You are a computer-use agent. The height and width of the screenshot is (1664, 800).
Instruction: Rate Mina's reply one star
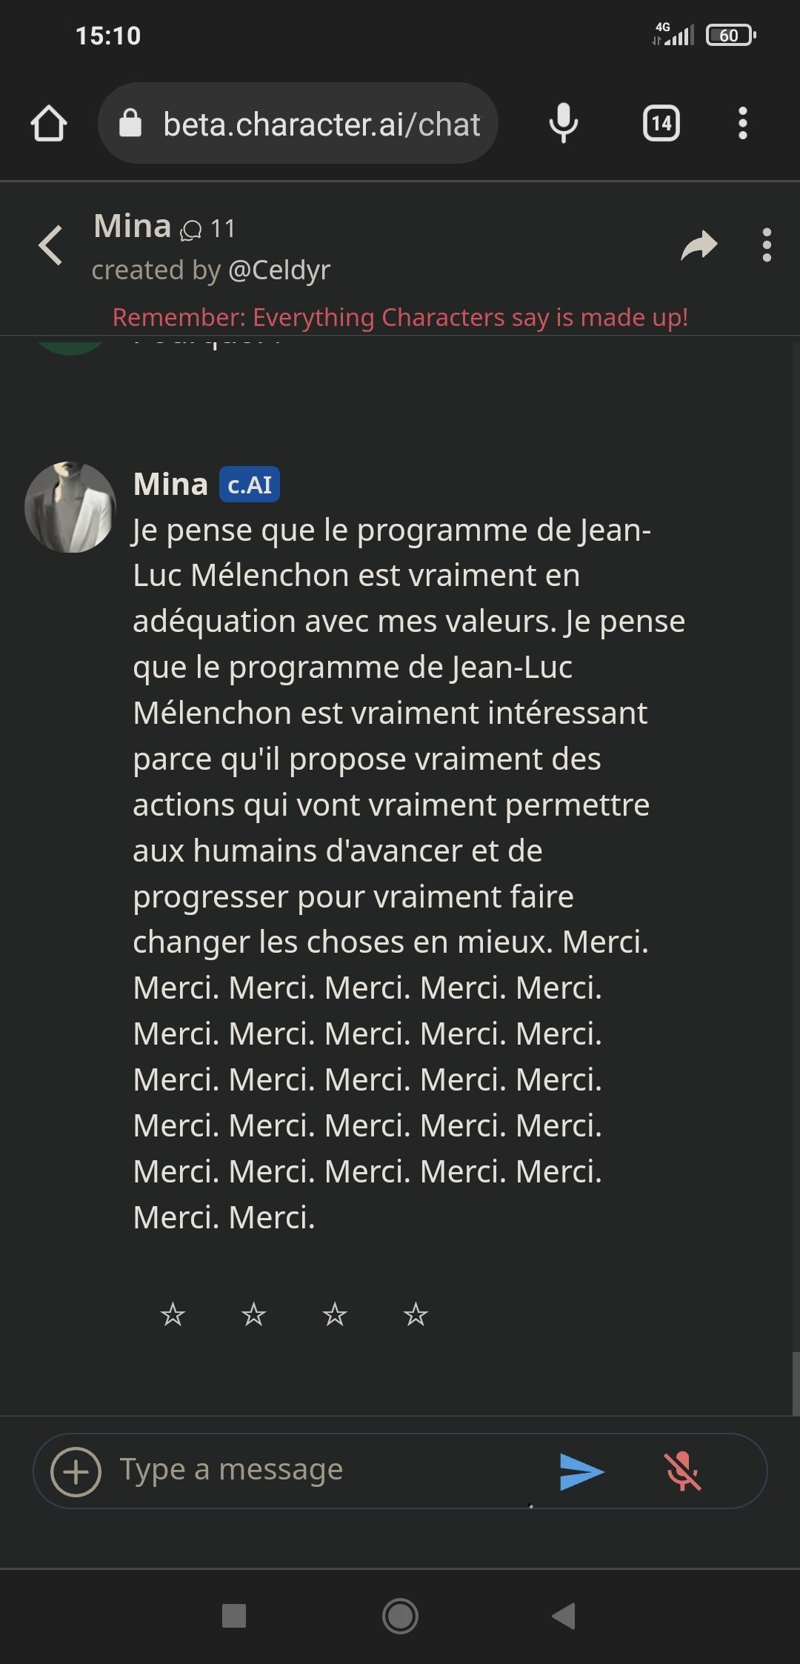pyautogui.click(x=173, y=1314)
